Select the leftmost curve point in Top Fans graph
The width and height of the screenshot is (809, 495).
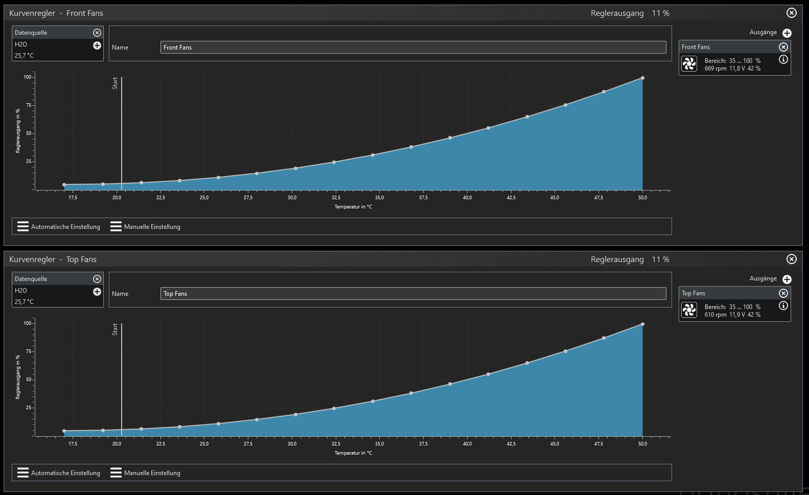[64, 431]
